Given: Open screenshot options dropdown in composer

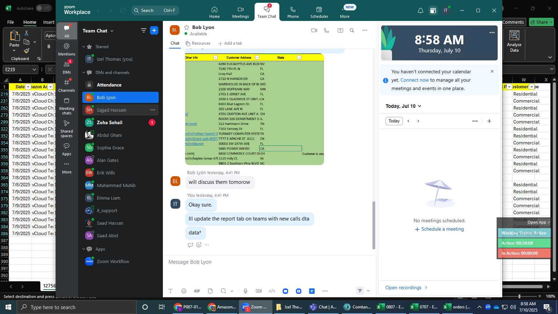Looking at the screenshot, I should (232, 291).
